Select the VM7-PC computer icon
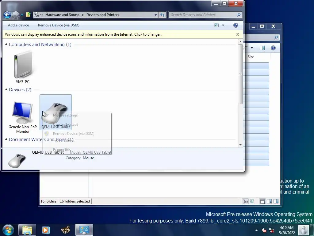 [x=23, y=67]
